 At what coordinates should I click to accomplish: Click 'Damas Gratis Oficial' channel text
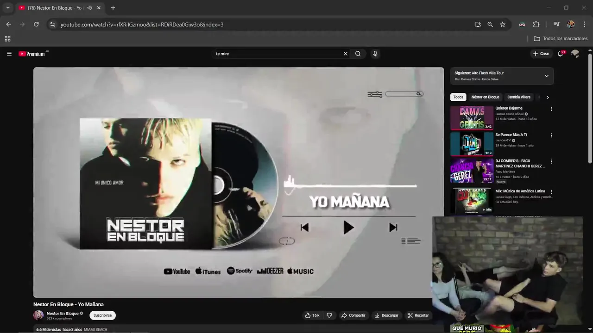click(509, 114)
